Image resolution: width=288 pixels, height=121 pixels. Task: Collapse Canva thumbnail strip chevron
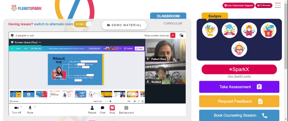pyautogui.click(x=77, y=89)
